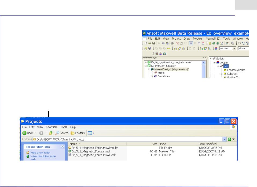Screen dimensions: 257x187
Task: Sort by Date Modified column header
Action: coord(217,144)
